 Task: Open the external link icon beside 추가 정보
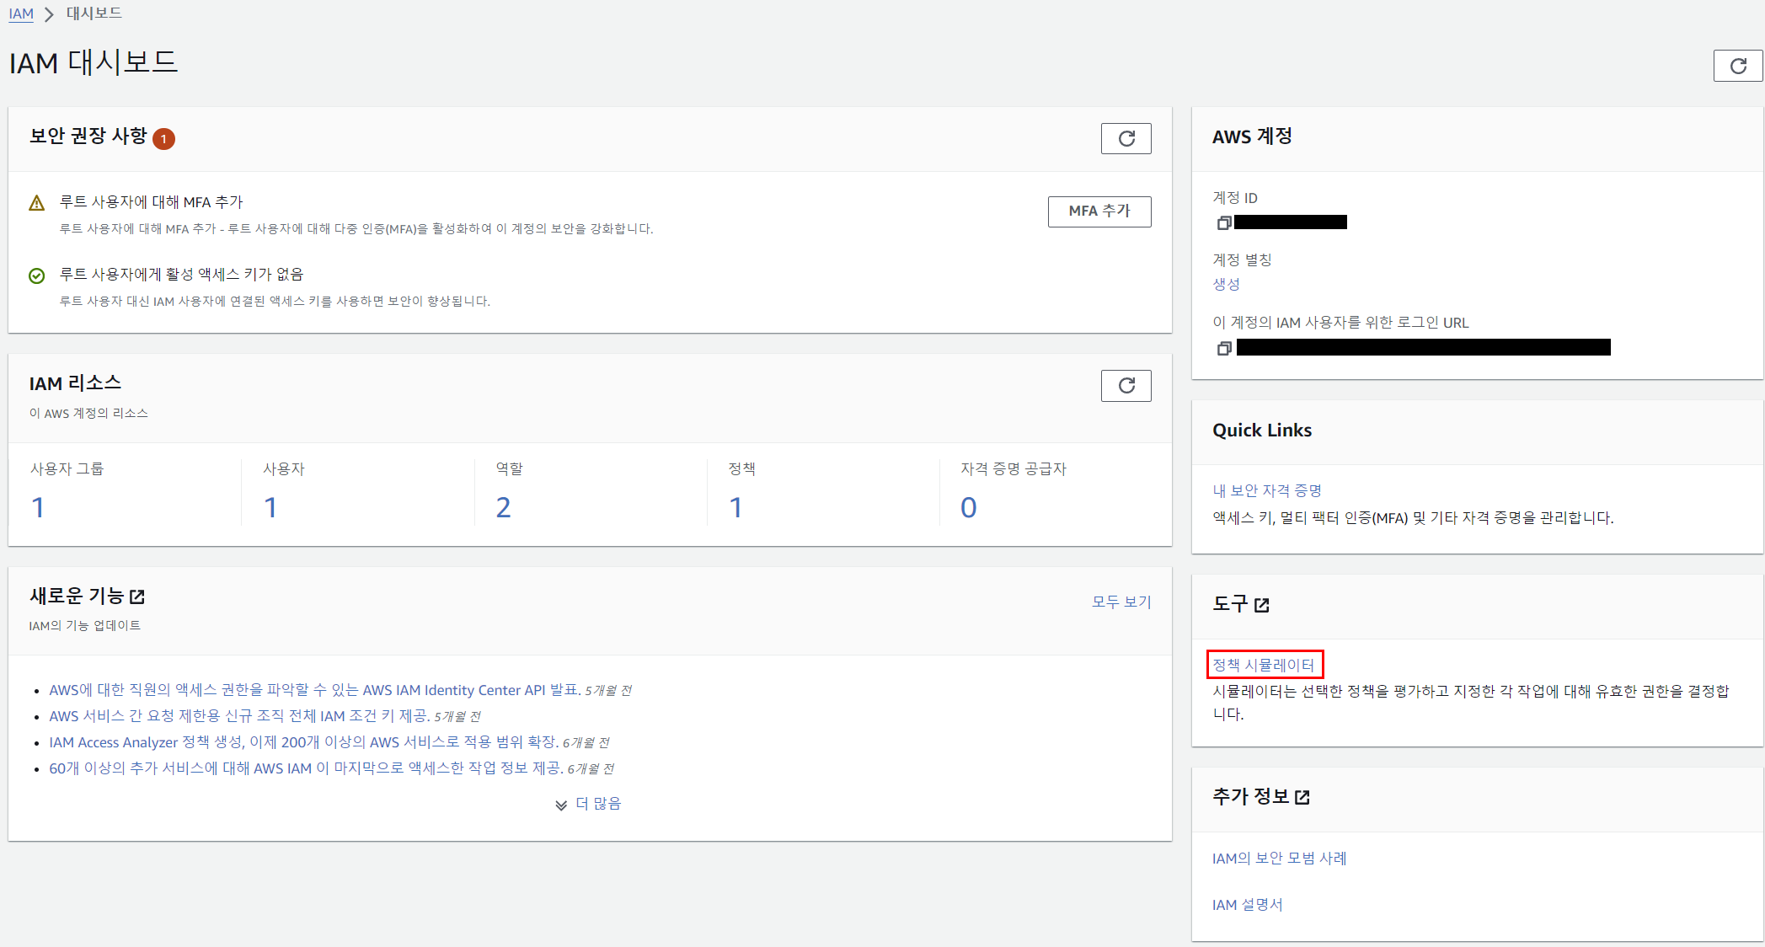pos(1302,797)
